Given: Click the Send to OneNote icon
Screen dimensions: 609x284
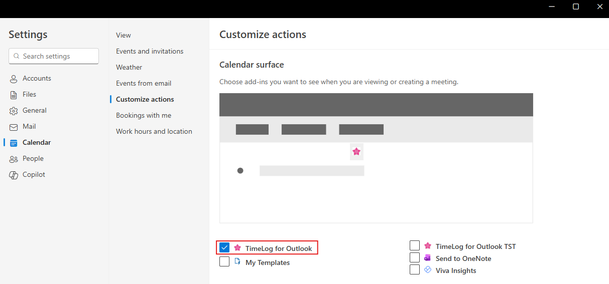Looking at the screenshot, I should tap(428, 258).
